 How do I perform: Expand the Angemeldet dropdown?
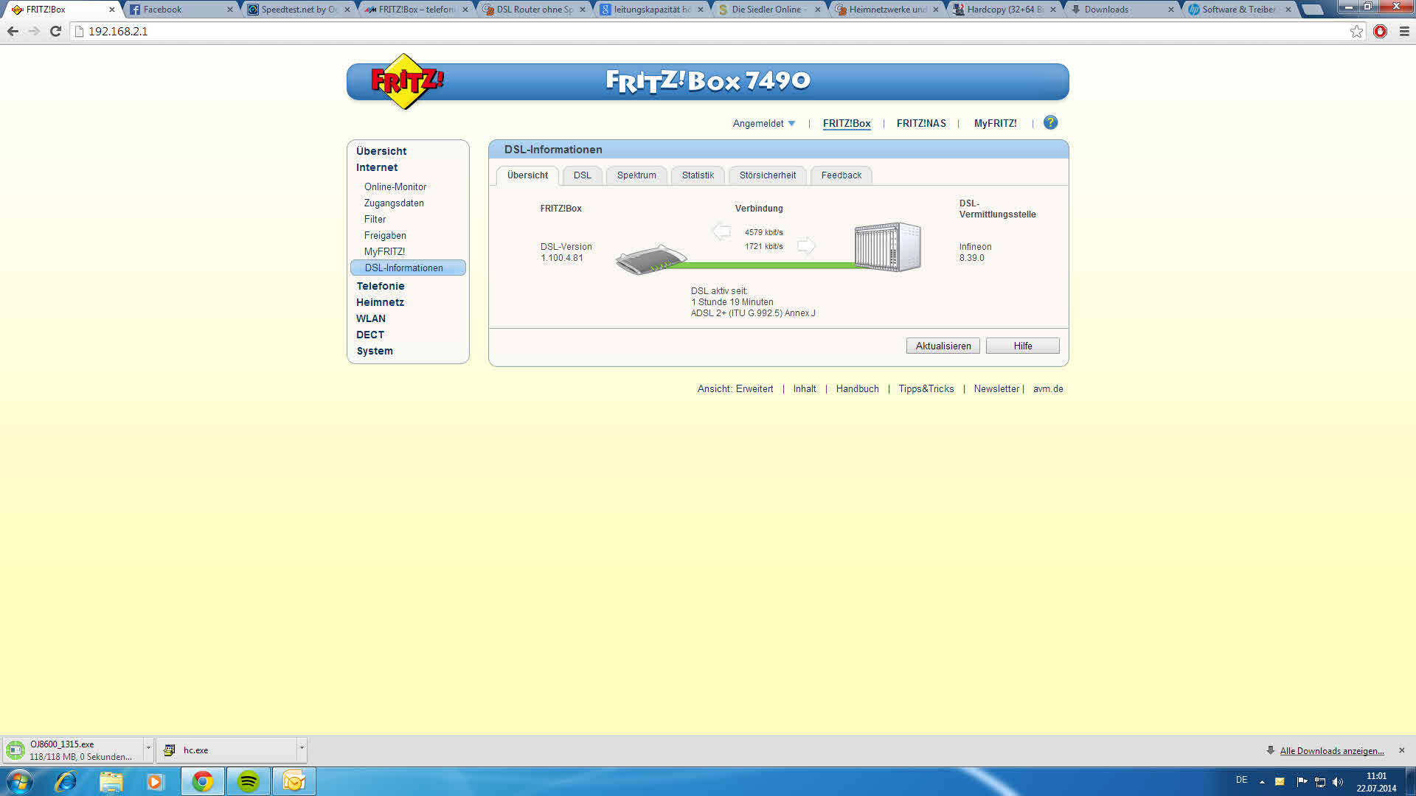pyautogui.click(x=764, y=124)
